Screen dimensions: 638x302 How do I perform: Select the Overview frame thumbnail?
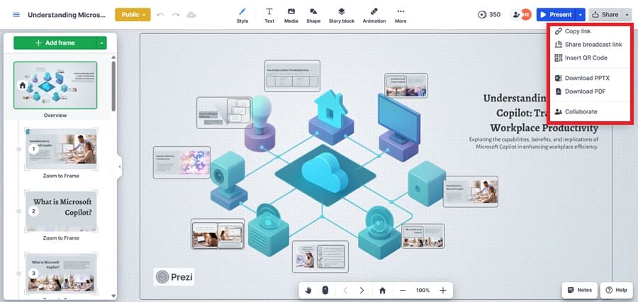55,86
